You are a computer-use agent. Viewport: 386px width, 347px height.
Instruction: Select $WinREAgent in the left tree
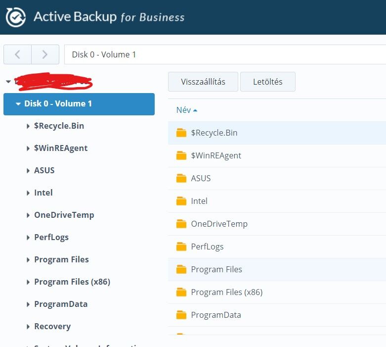pyautogui.click(x=61, y=148)
